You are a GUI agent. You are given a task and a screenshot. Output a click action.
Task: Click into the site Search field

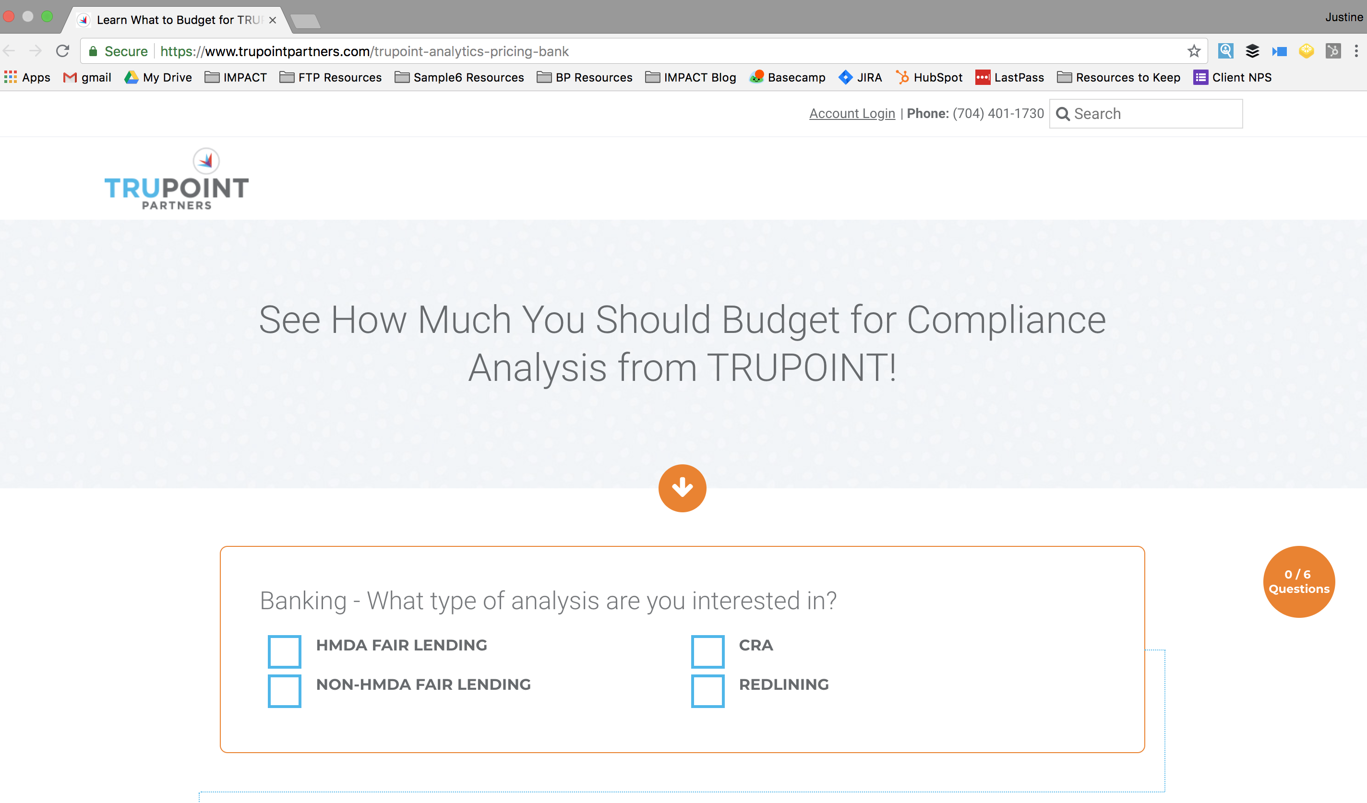click(x=1146, y=114)
